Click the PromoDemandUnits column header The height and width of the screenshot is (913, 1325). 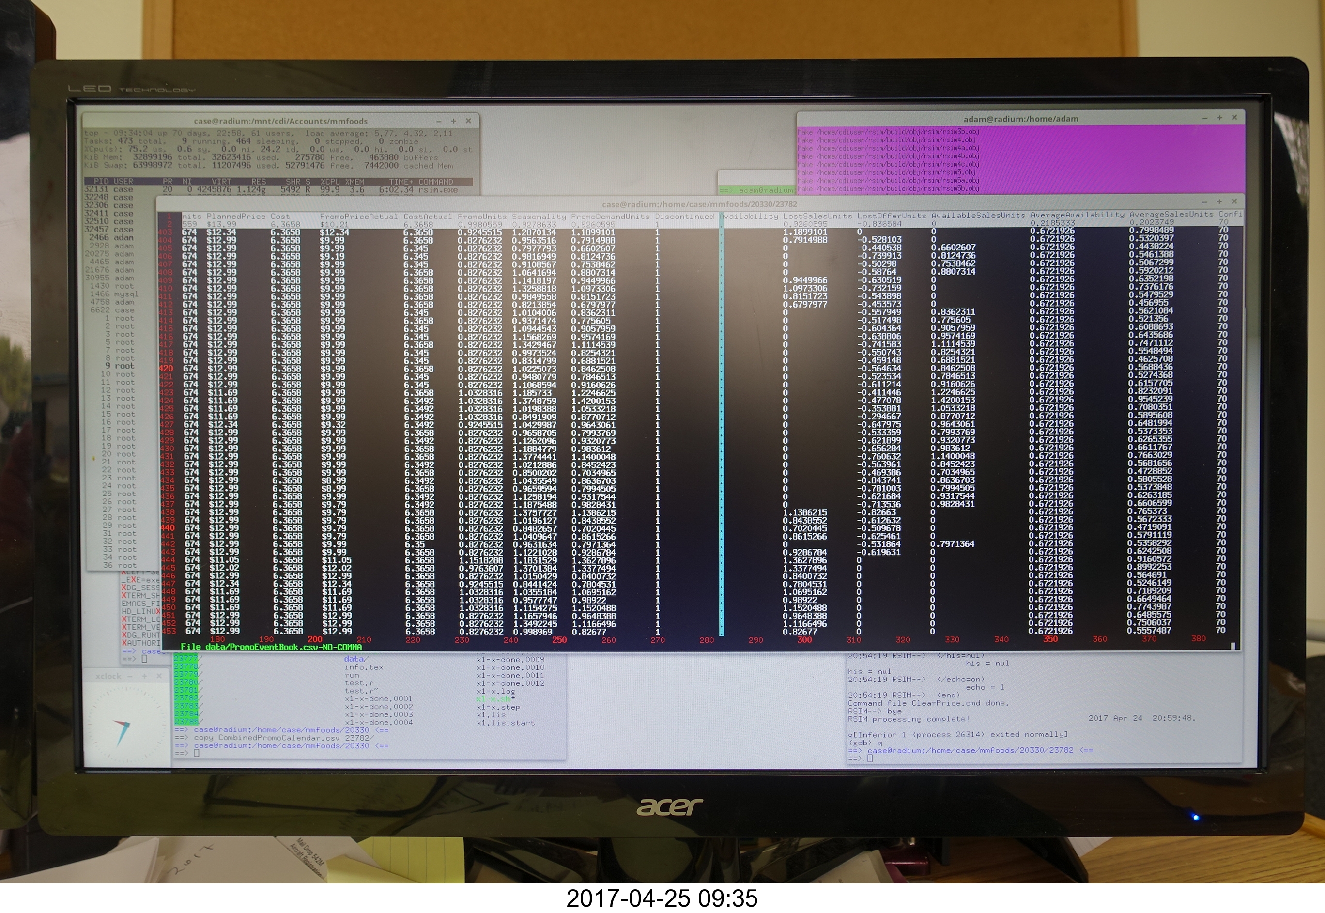[610, 217]
